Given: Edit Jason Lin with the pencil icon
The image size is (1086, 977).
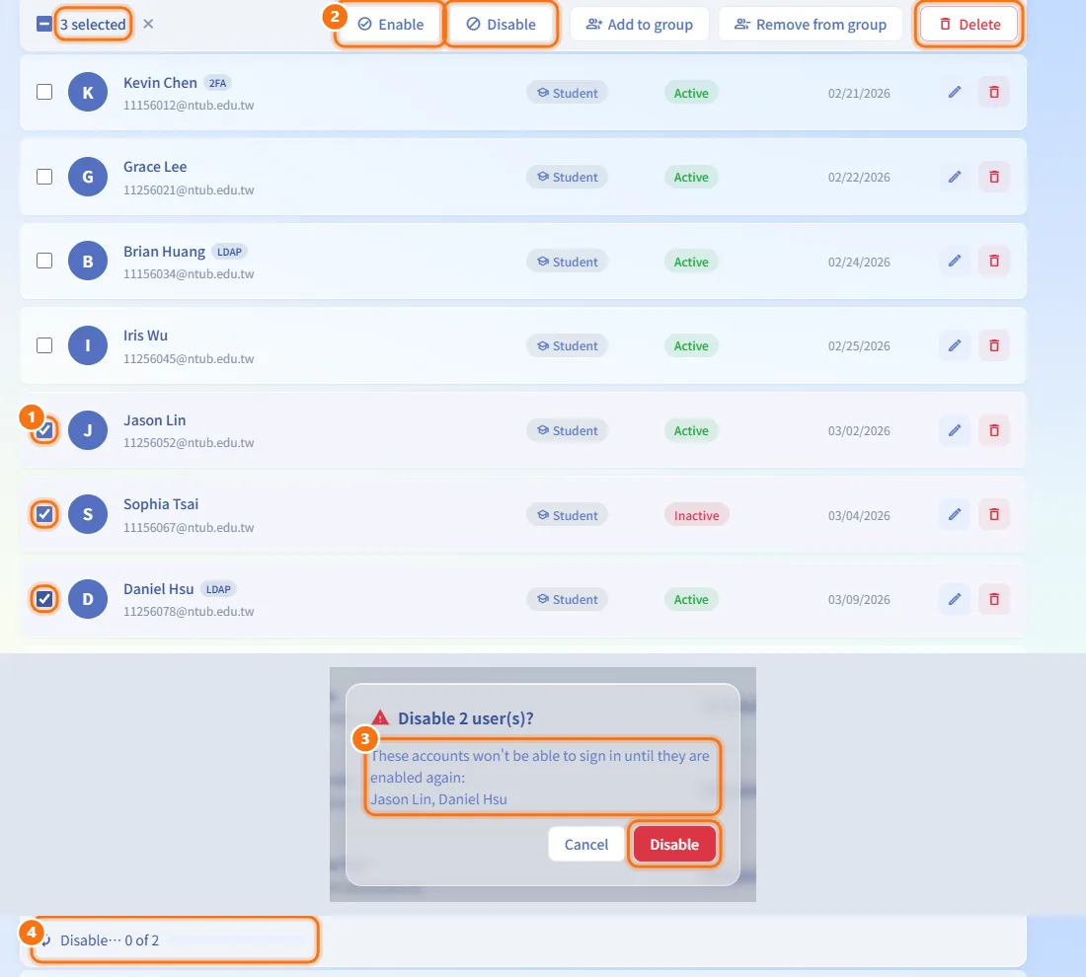Looking at the screenshot, I should point(955,430).
